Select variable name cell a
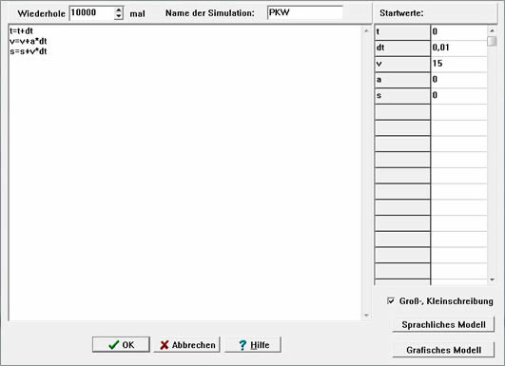 402,80
